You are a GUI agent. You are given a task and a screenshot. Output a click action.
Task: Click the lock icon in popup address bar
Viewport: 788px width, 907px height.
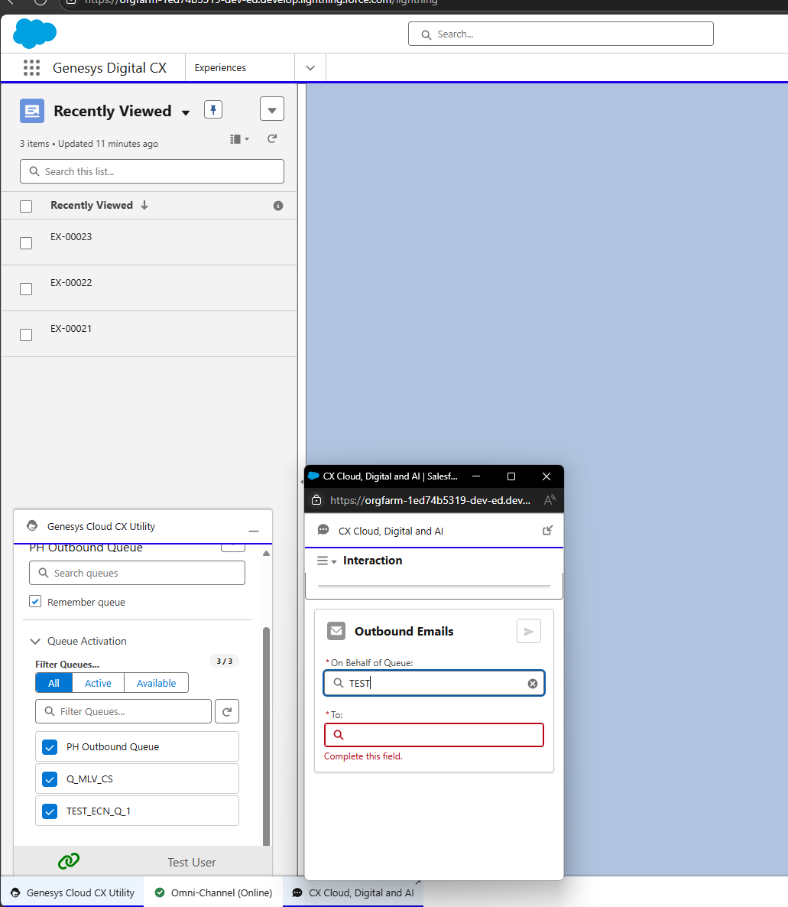[316, 500]
